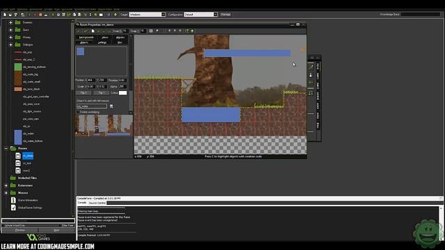Collapse the Rooms folder
The height and width of the screenshot is (250, 445).
point(6,148)
